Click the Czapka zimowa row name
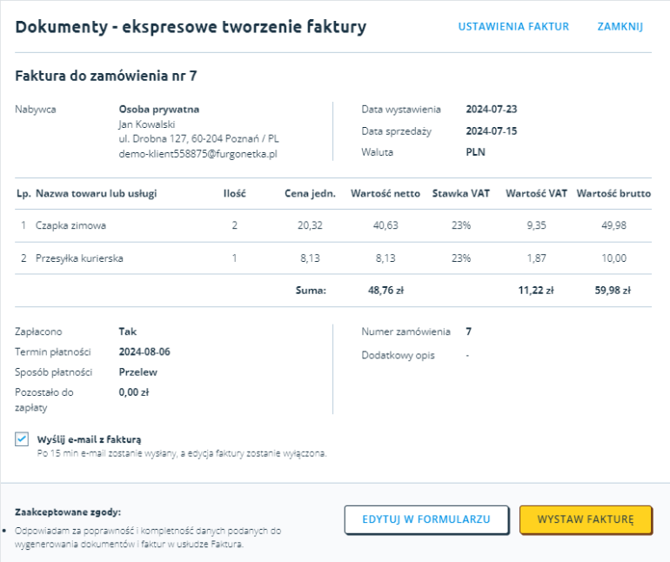Viewport: 670px width, 562px height. click(x=70, y=226)
